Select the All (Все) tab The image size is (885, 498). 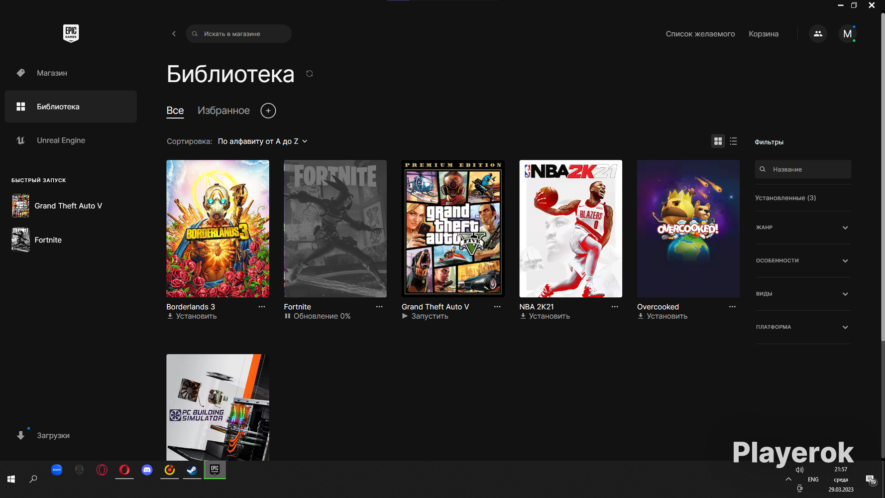[x=175, y=111]
